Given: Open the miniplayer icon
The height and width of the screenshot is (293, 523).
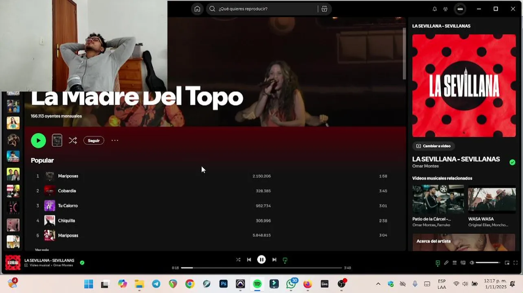Looking at the screenshot, I should [x=507, y=263].
